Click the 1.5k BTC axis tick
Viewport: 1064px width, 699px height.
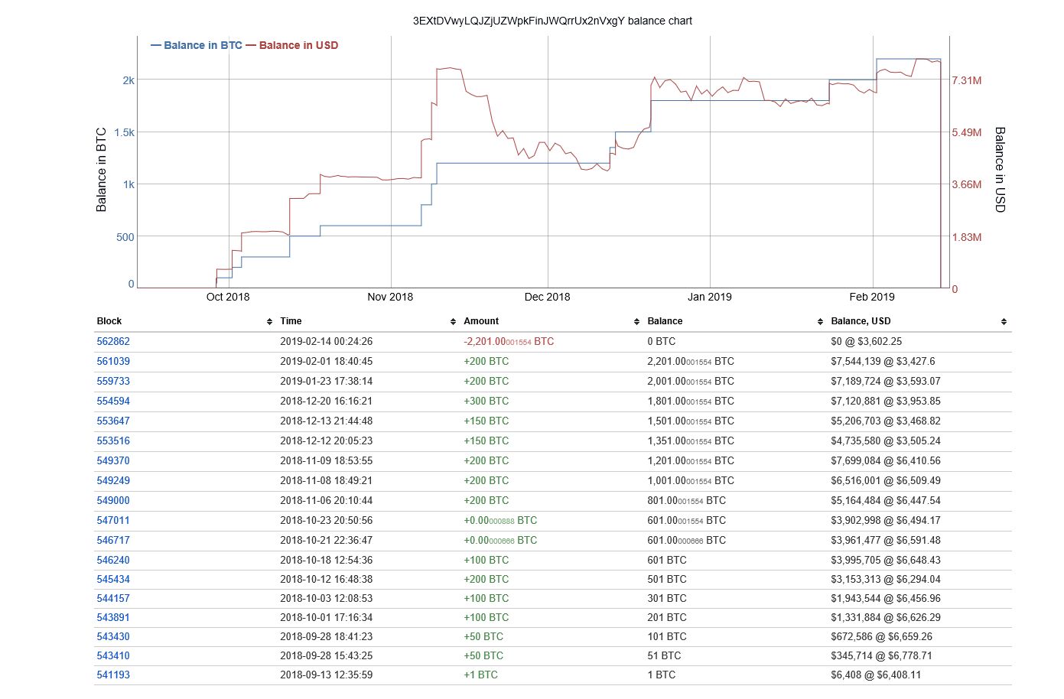(124, 132)
